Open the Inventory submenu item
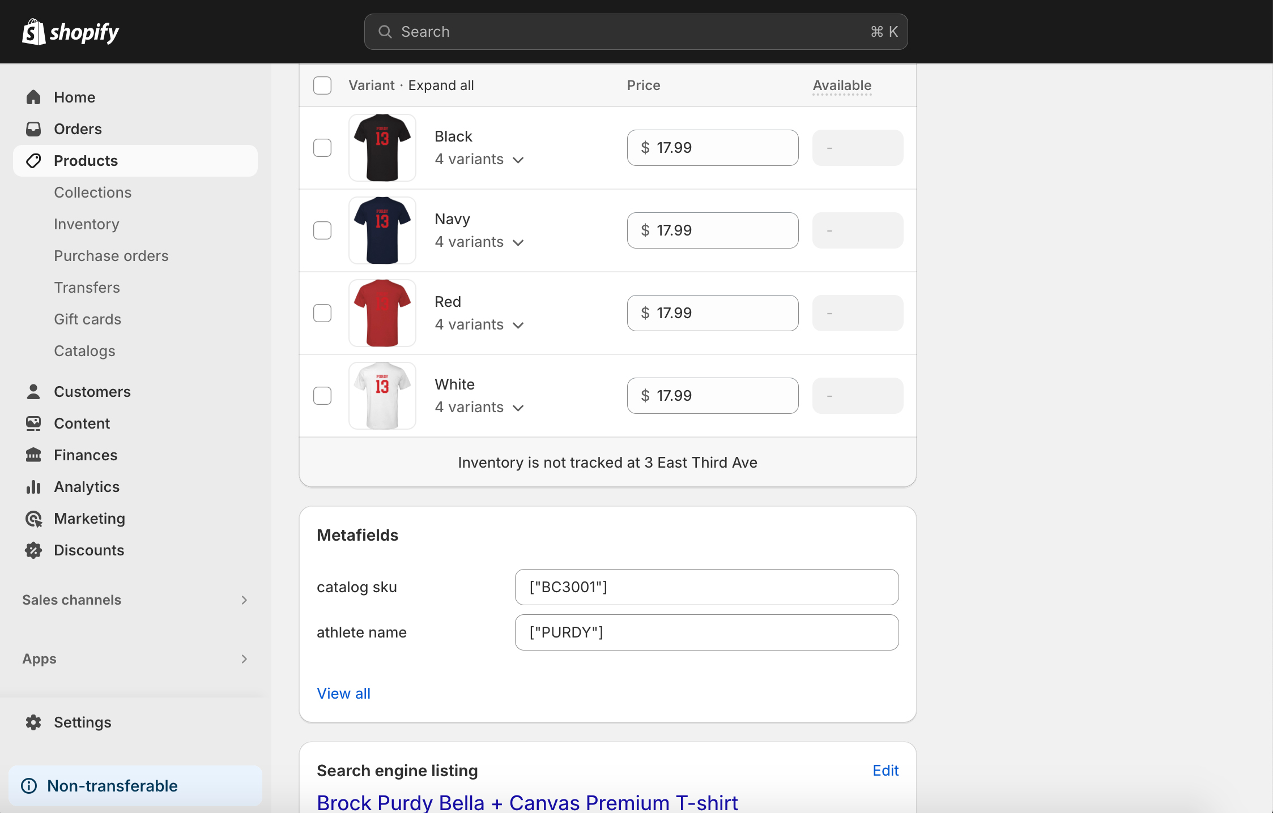 click(x=87, y=224)
